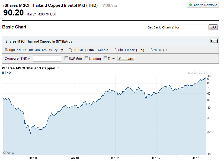Switch chart type to Bar
Screen dimensions: 224x161
pyautogui.click(x=81, y=50)
